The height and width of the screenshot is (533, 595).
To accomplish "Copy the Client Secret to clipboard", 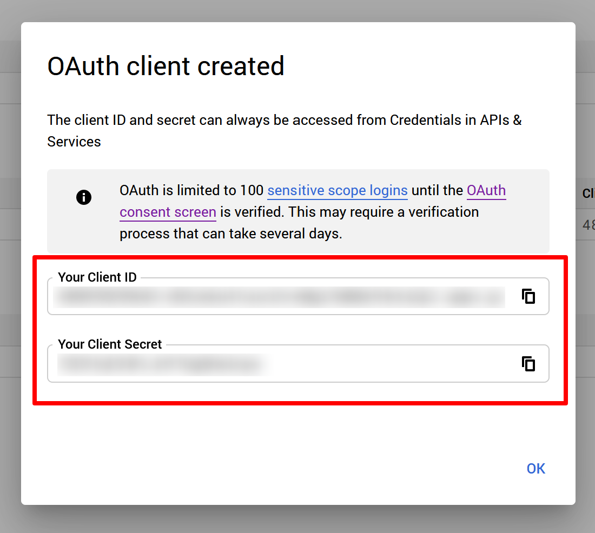I will [x=528, y=364].
